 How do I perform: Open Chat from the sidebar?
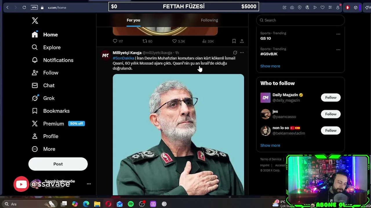(x=43, y=86)
